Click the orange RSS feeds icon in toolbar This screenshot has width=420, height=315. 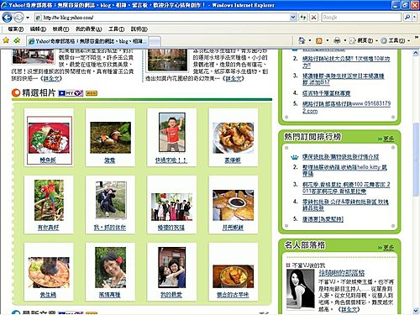point(319,41)
